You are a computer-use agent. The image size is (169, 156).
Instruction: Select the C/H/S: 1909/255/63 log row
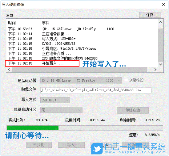pos(82,44)
